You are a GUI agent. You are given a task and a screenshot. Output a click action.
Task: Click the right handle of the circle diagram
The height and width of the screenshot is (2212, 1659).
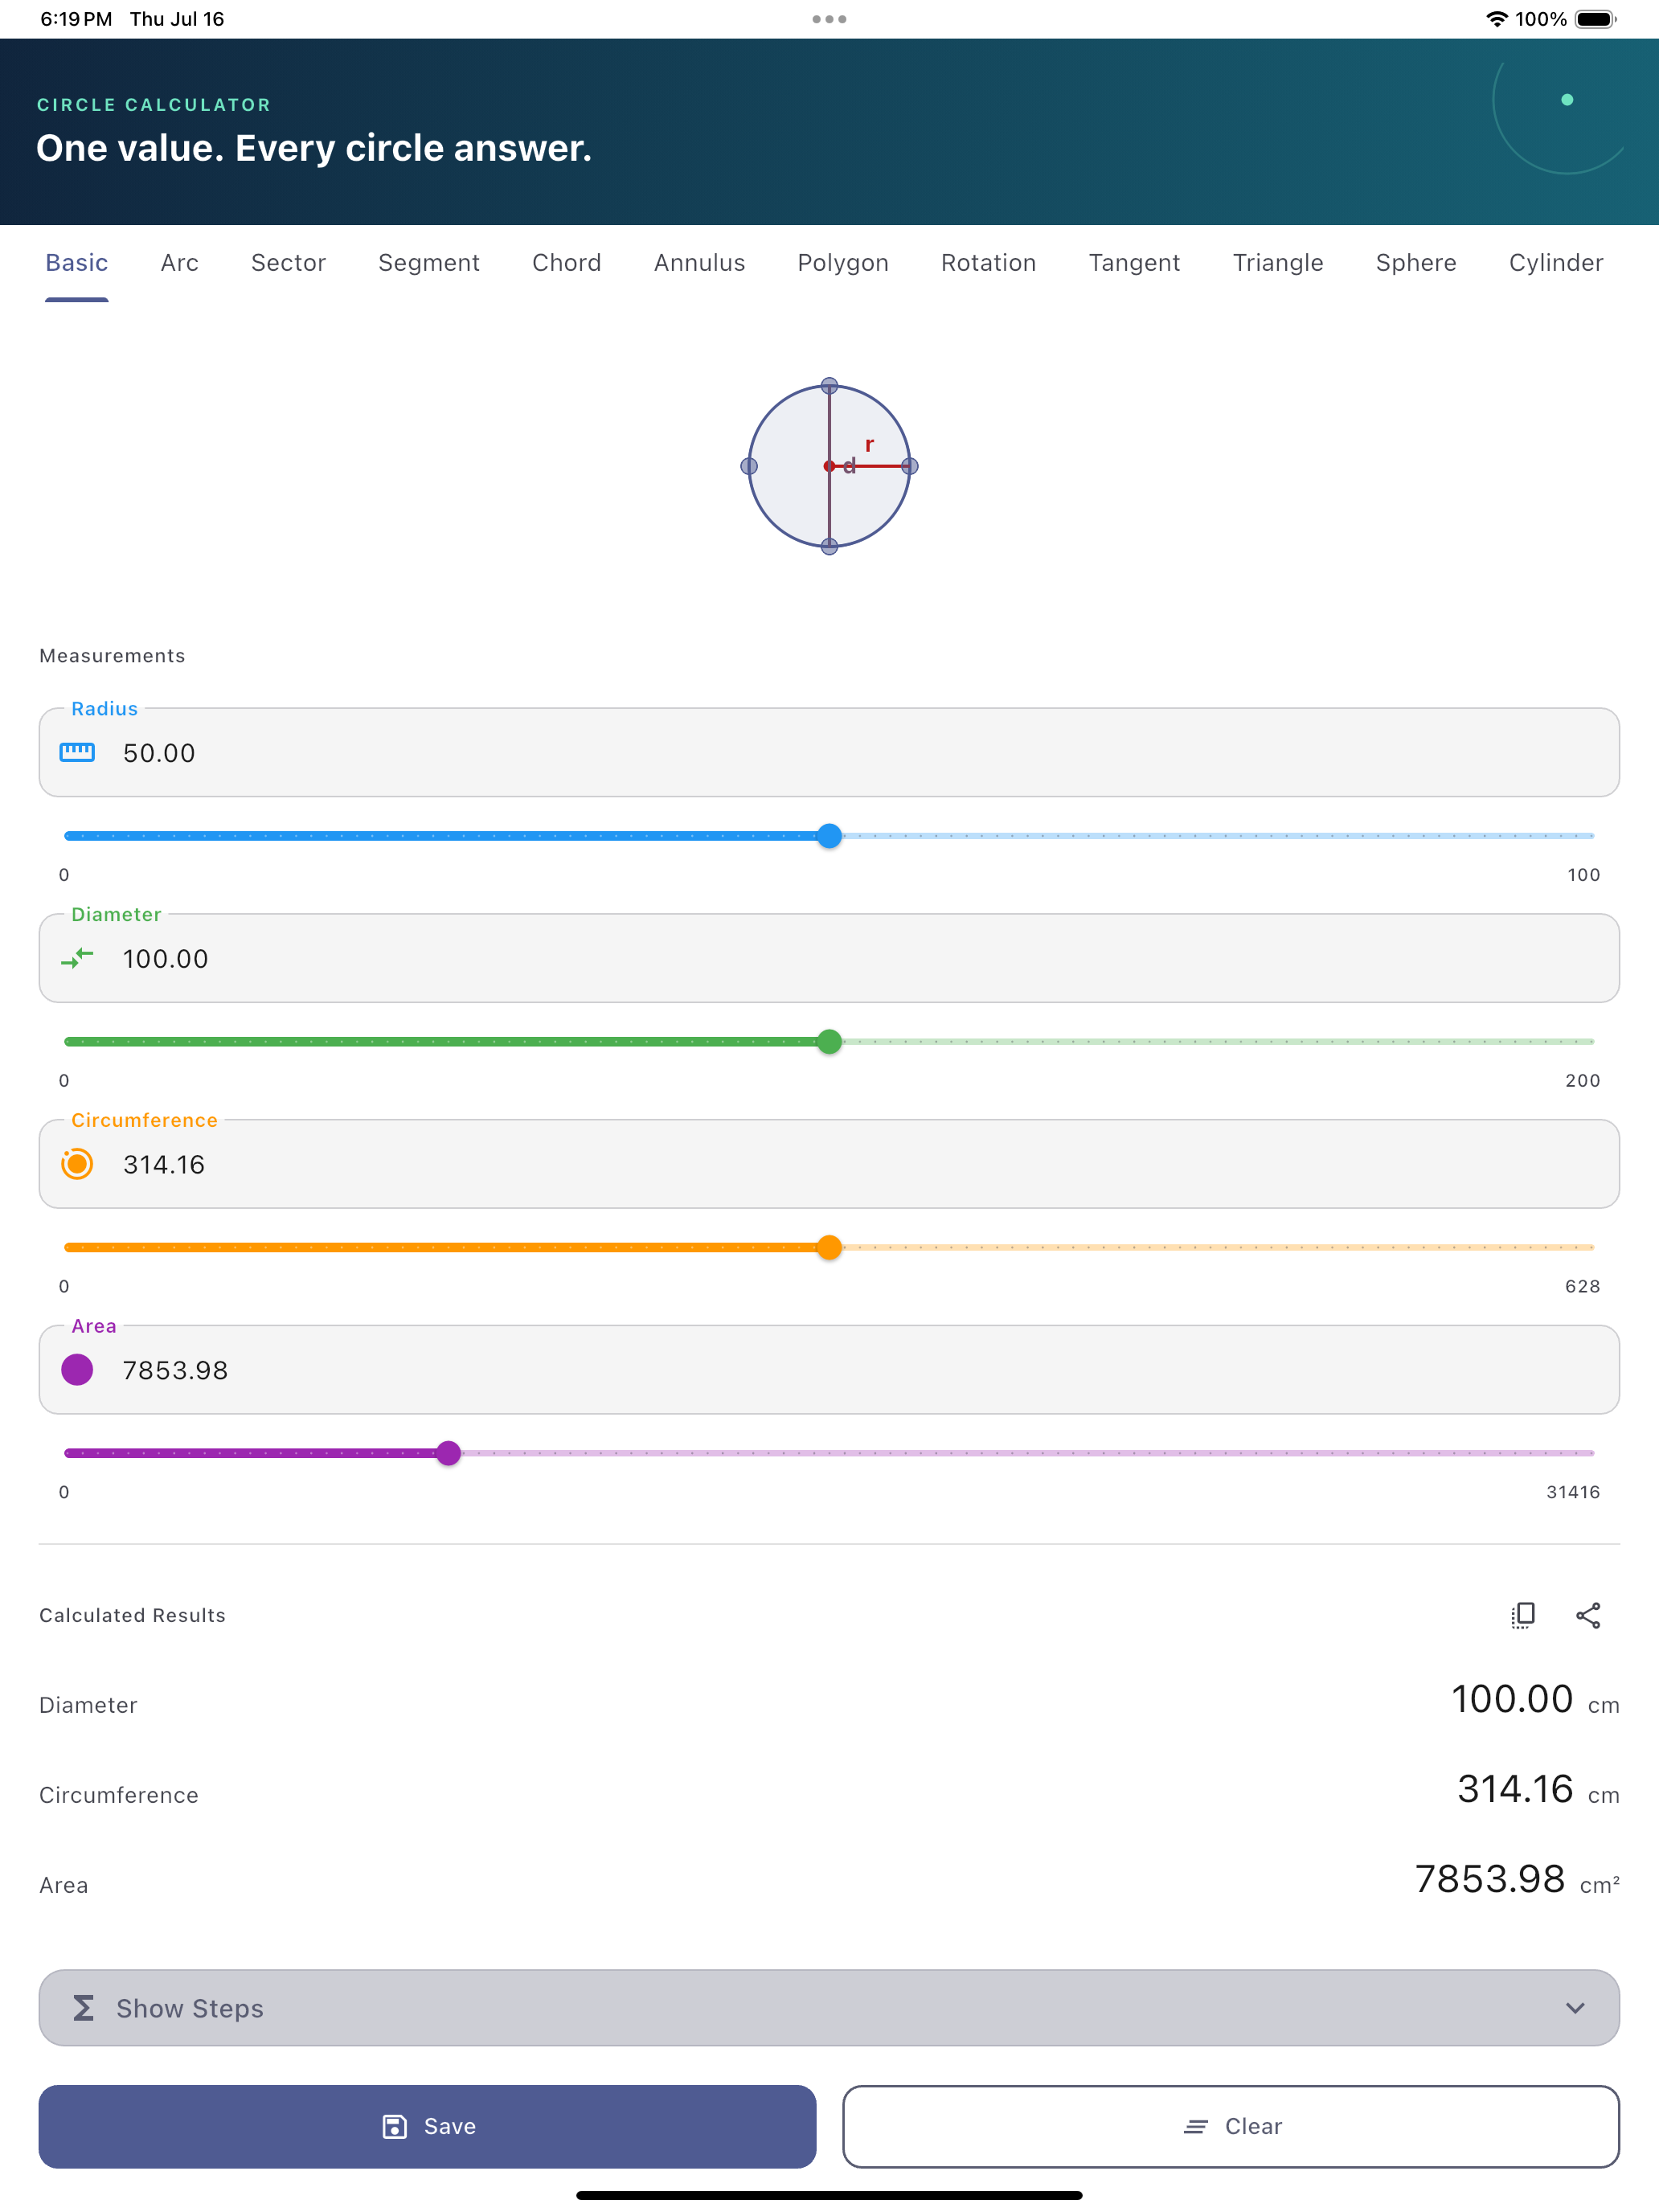coord(910,466)
